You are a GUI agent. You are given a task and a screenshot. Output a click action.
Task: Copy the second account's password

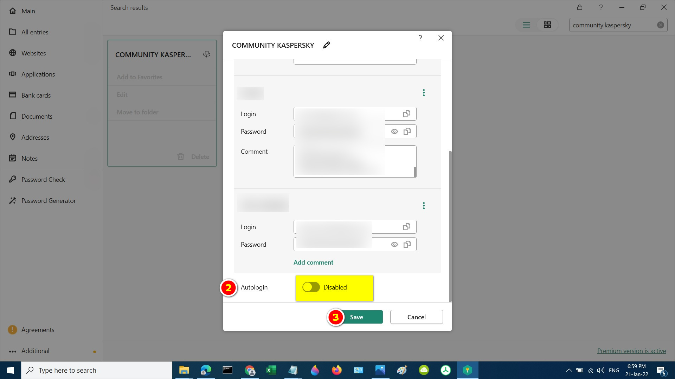click(407, 244)
